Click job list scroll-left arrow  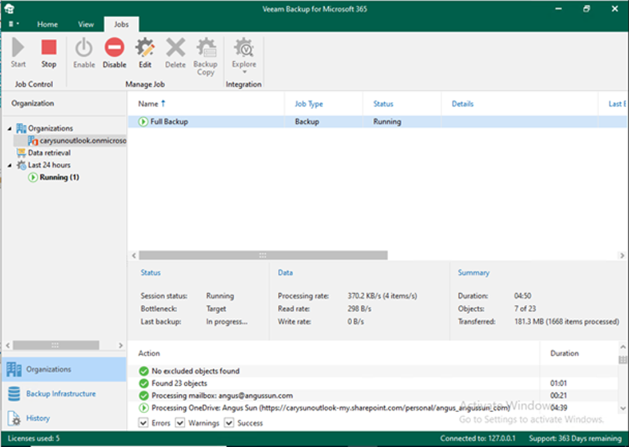[x=134, y=256]
